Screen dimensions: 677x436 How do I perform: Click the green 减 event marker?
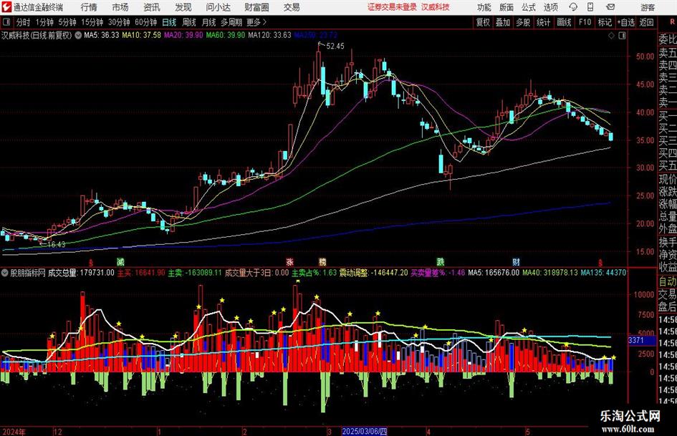point(120,261)
